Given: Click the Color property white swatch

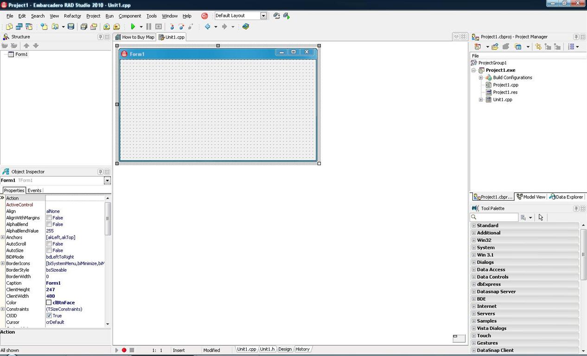Looking at the screenshot, I should tap(49, 303).
